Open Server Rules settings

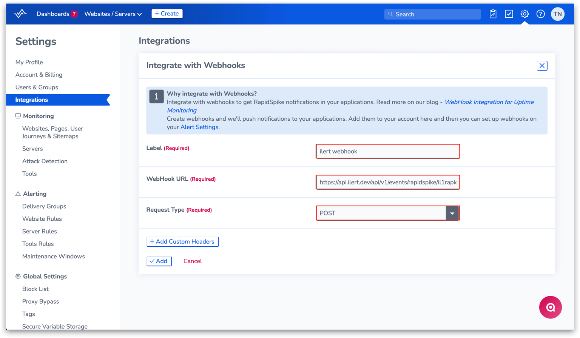pyautogui.click(x=40, y=231)
